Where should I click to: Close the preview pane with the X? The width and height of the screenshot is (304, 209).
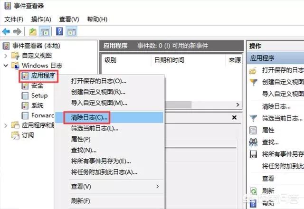[x=234, y=117]
